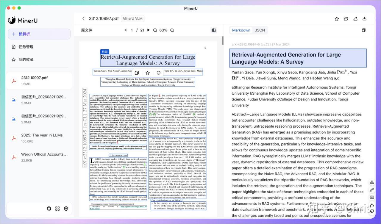Viewport: 381px width, 224px height.
Task: Click the sad face feedback icon on the floating toolbar
Action: (159, 73)
